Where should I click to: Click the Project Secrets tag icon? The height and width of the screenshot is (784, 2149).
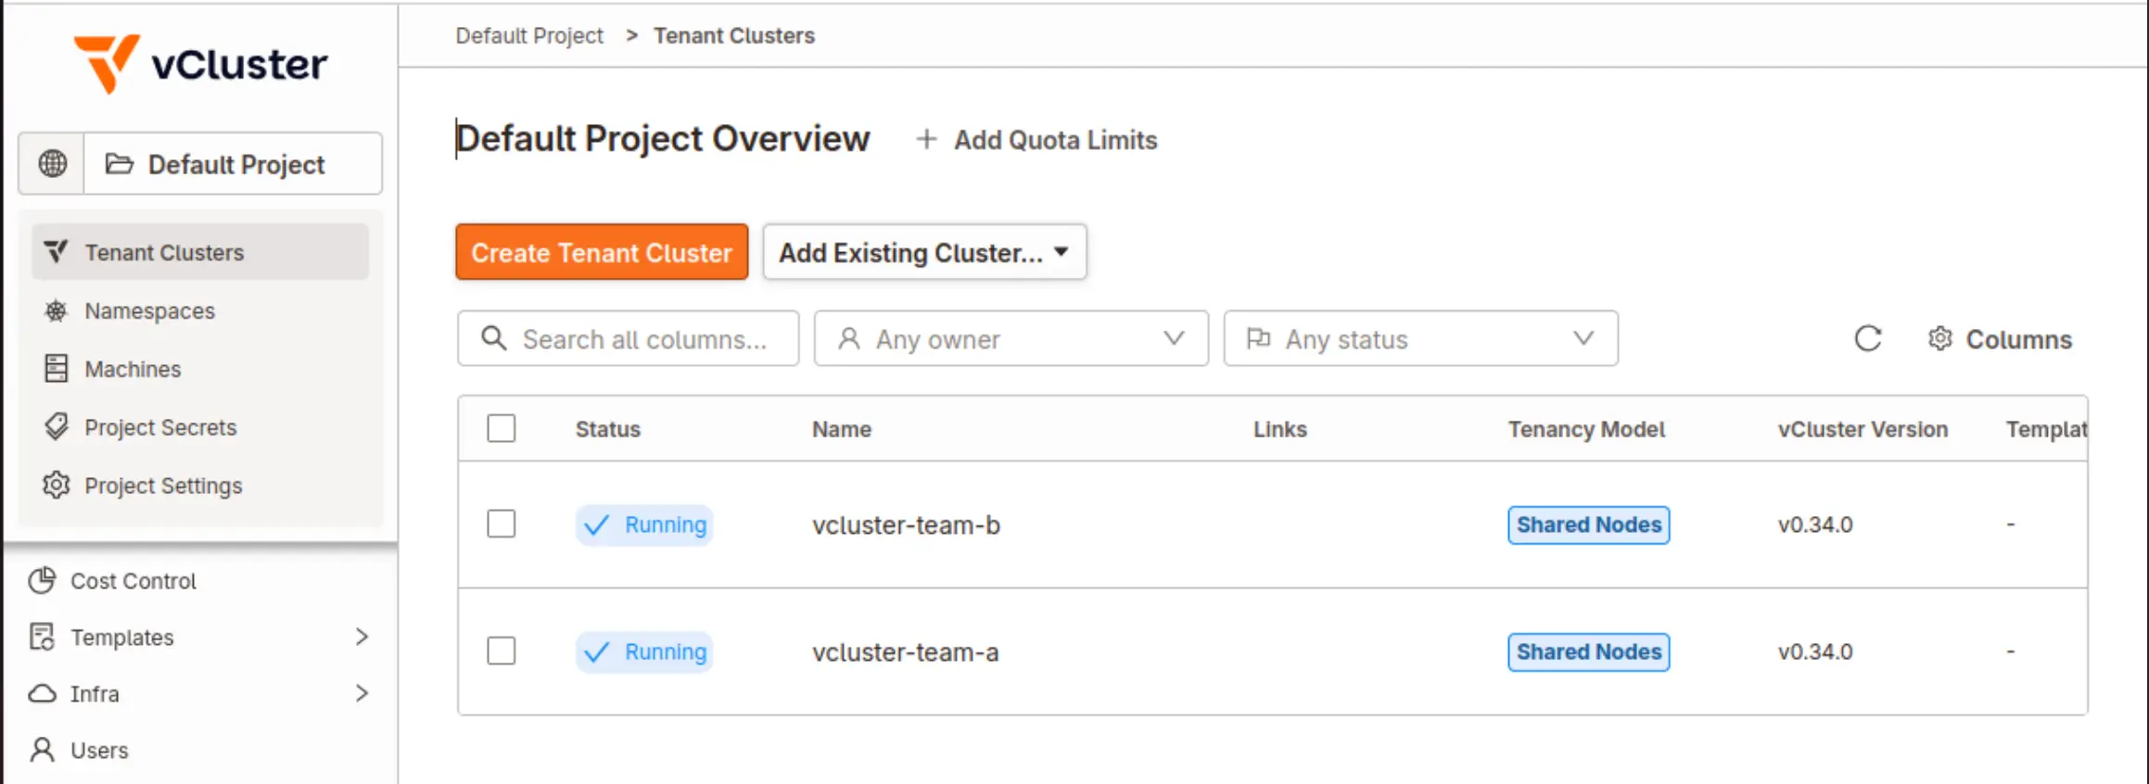56,426
